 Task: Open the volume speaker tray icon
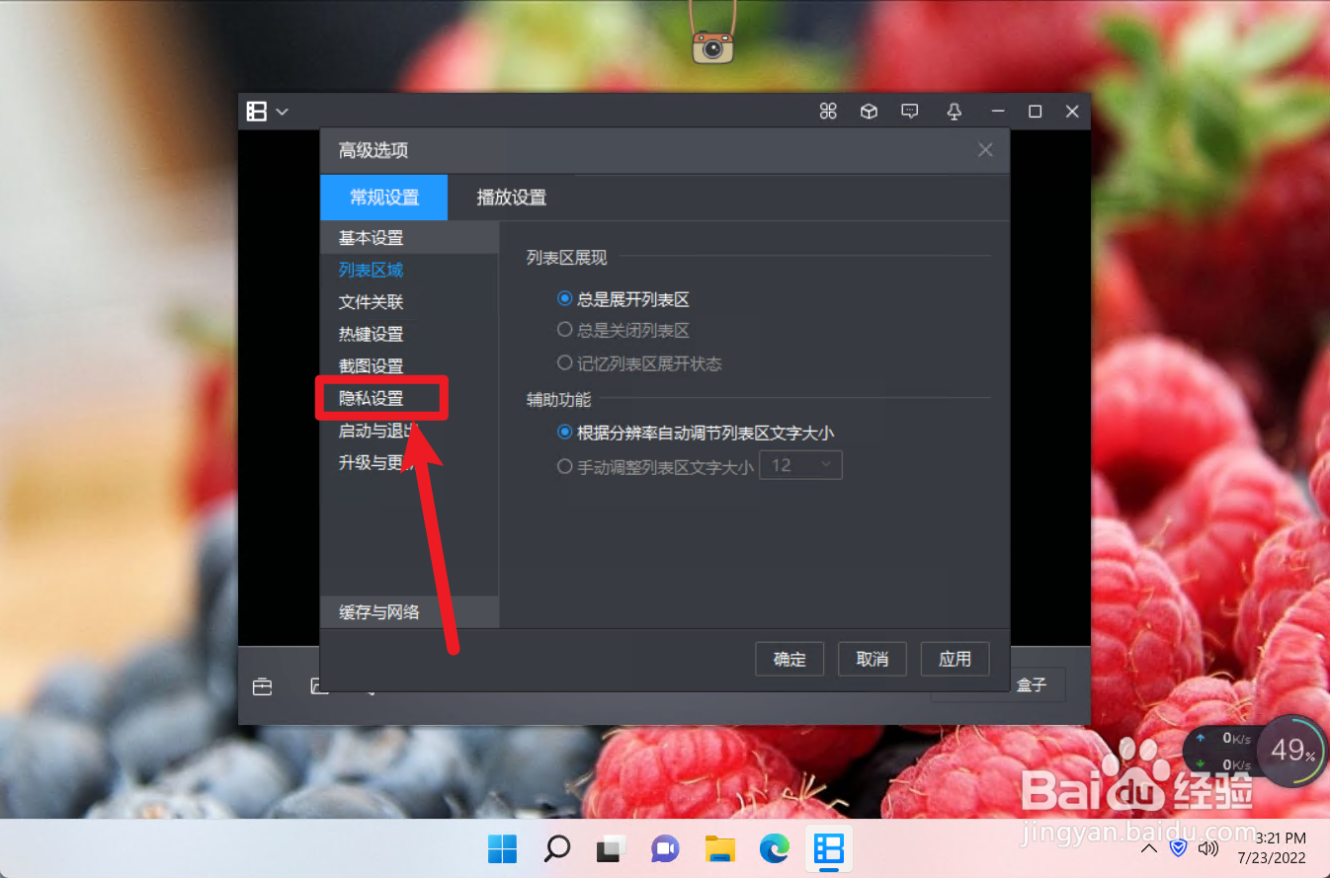coord(1207,847)
